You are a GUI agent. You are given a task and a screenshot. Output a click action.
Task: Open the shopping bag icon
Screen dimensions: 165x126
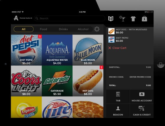point(144,19)
